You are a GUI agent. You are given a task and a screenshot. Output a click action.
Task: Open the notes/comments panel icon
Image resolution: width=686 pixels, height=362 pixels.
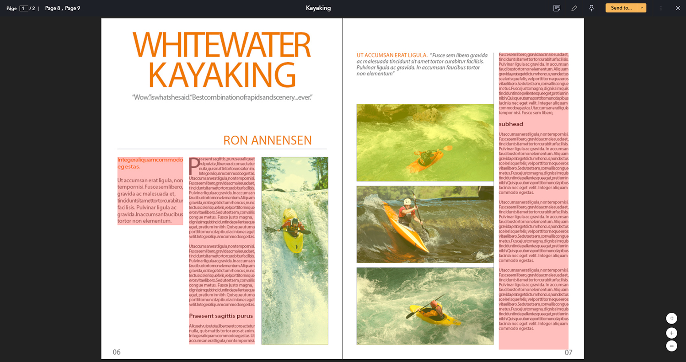[x=557, y=8]
